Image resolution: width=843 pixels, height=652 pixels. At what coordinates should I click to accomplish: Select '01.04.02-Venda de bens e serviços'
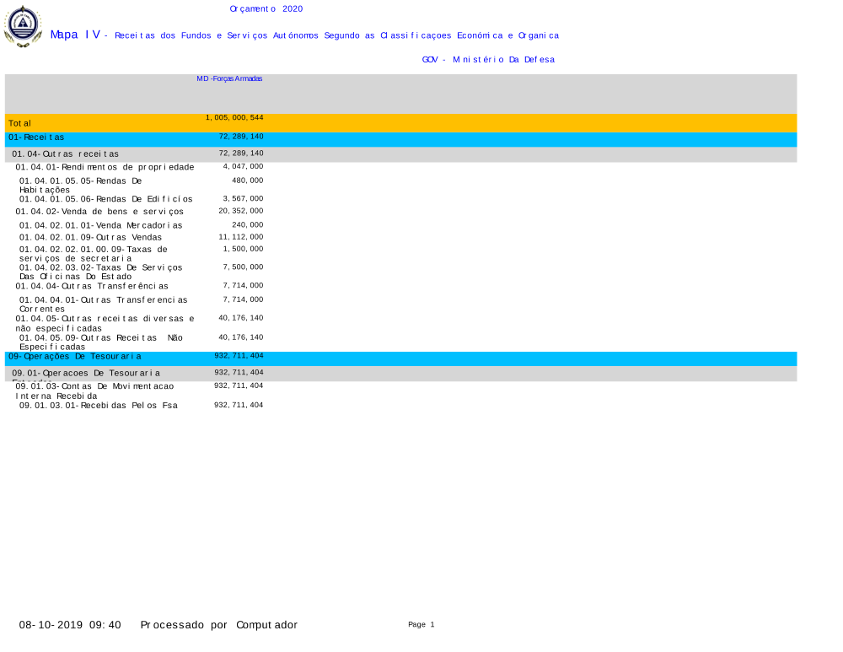tap(99, 212)
